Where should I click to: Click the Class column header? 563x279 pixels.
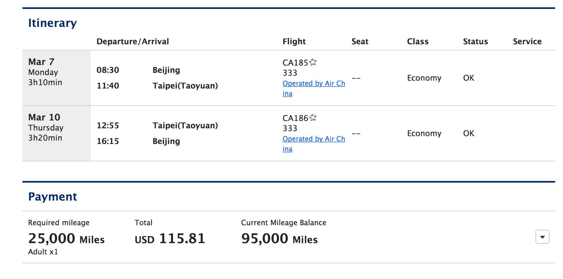[418, 41]
